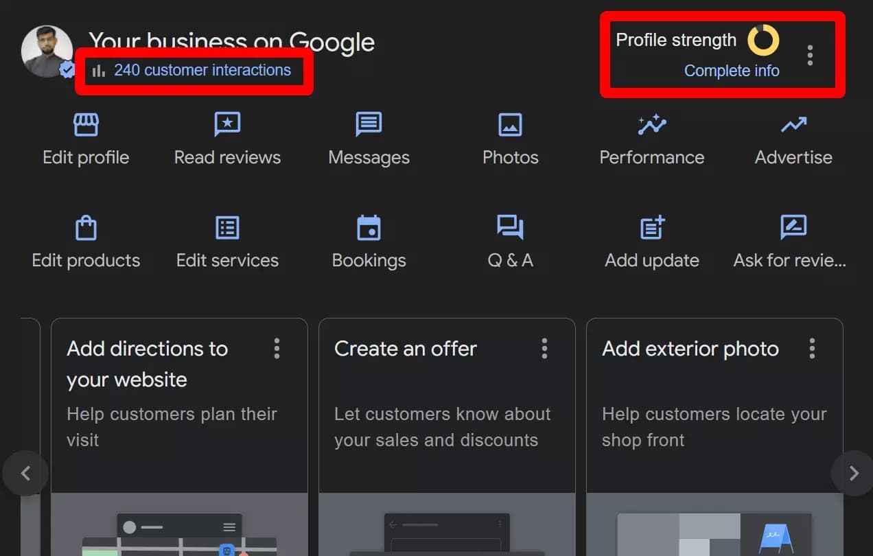Click the storefront illustration on exterior photo card
The height and width of the screenshot is (556, 873).
click(x=714, y=534)
